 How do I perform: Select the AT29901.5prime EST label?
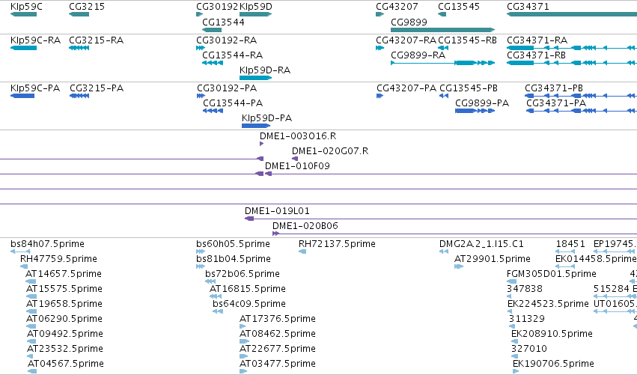point(493,259)
